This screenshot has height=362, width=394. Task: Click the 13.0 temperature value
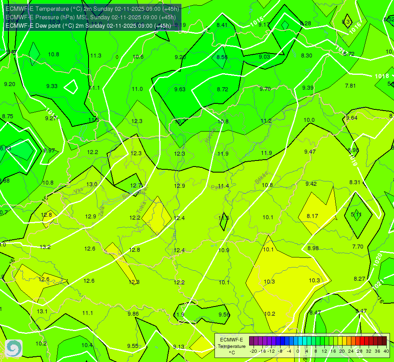pos(92,184)
